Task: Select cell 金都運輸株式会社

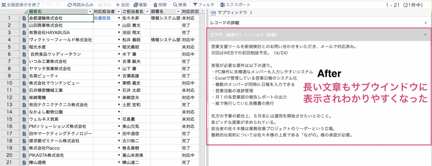Action: click(x=61, y=18)
